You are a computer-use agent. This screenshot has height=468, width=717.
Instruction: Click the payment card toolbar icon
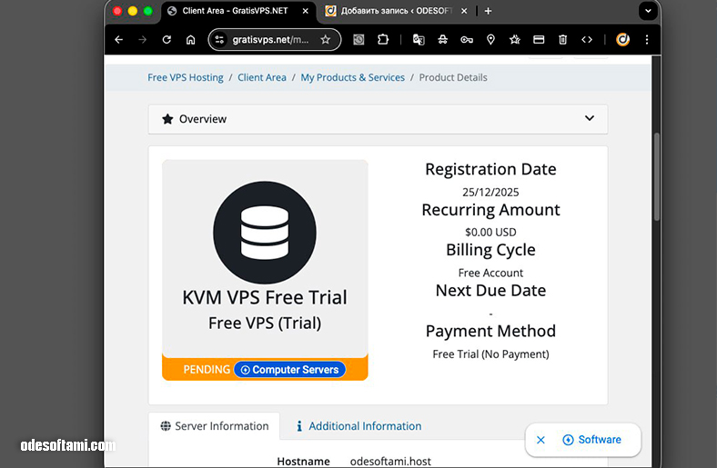coord(539,40)
